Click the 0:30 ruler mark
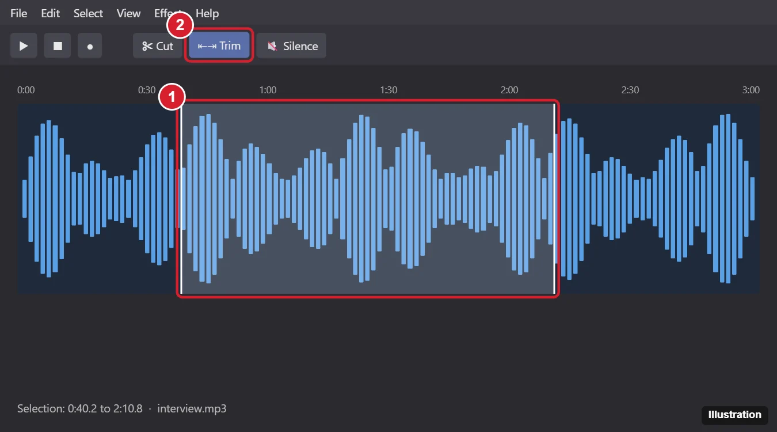Image resolution: width=777 pixels, height=432 pixels. 147,90
